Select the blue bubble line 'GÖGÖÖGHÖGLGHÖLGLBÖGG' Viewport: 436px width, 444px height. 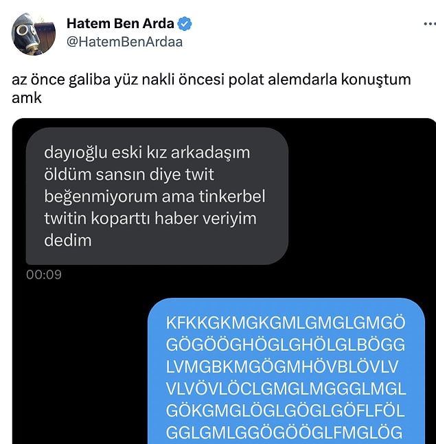tap(286, 345)
